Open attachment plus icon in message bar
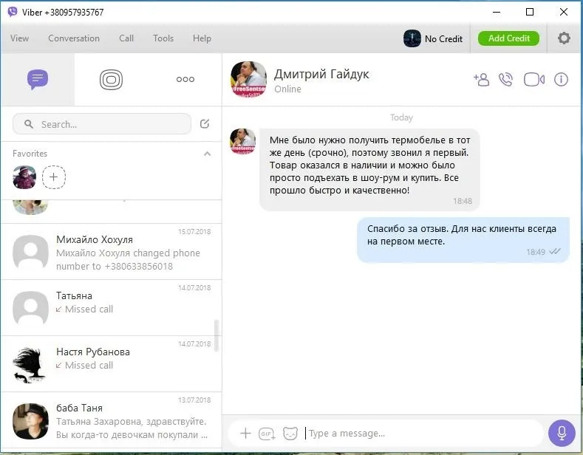This screenshot has height=455, width=583. click(245, 433)
